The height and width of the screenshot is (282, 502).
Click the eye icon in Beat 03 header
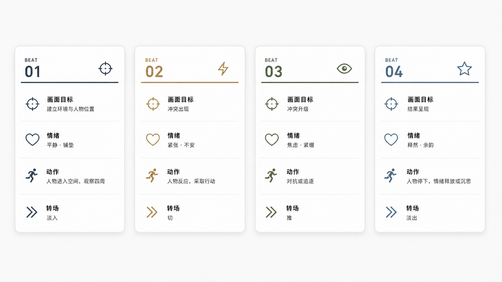[x=344, y=69]
